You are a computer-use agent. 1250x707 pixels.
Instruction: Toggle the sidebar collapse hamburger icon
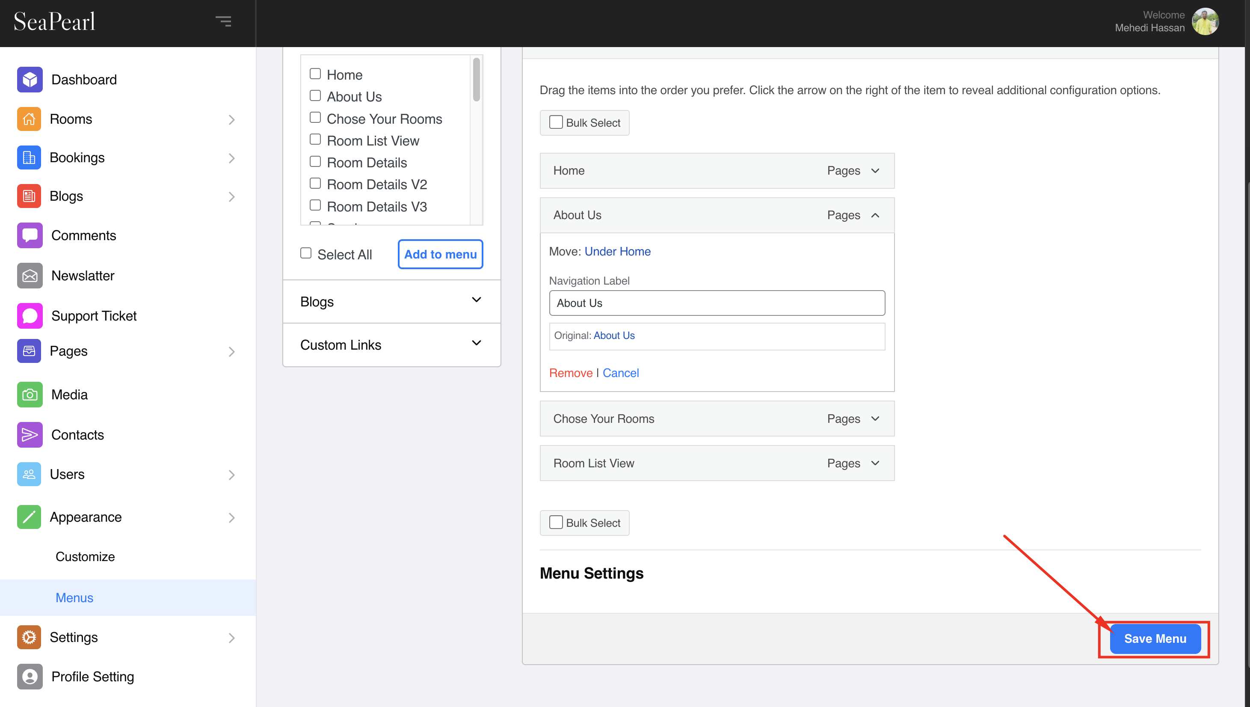click(223, 21)
